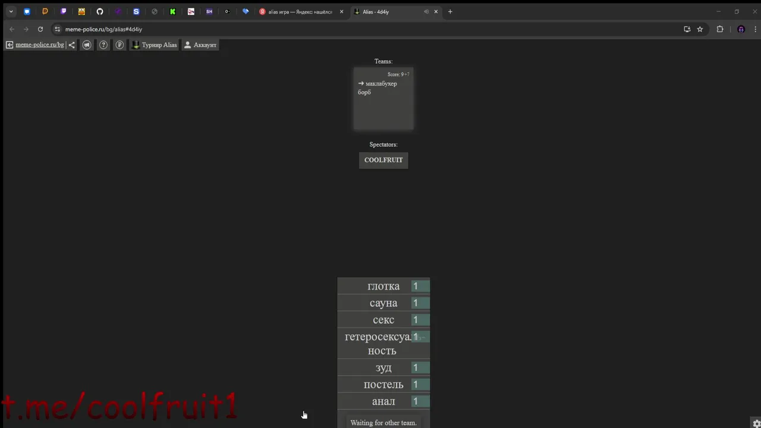The width and height of the screenshot is (761, 428).
Task: Click the score button for 'гетеросексуальность'
Action: (420, 337)
